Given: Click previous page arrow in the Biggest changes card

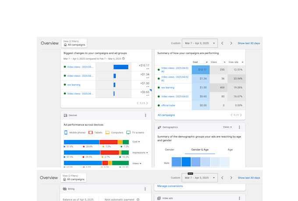Looking at the screenshot, I should click(138, 103).
